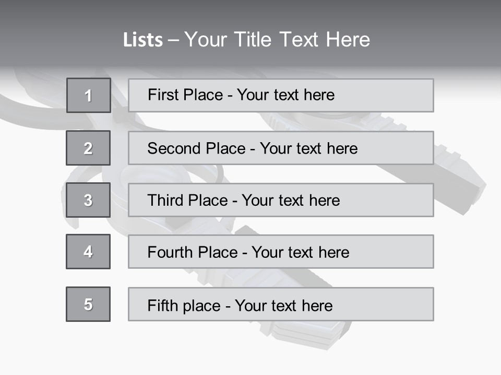Pick the number 4 box
This screenshot has height=375, width=501.
tap(88, 252)
